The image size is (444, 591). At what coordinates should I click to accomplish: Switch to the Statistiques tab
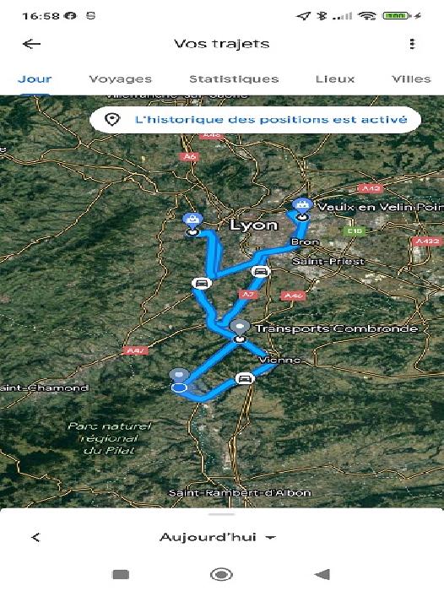click(234, 79)
